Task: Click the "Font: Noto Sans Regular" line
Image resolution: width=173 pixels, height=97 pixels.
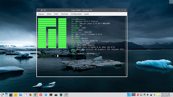Action: coord(83,45)
